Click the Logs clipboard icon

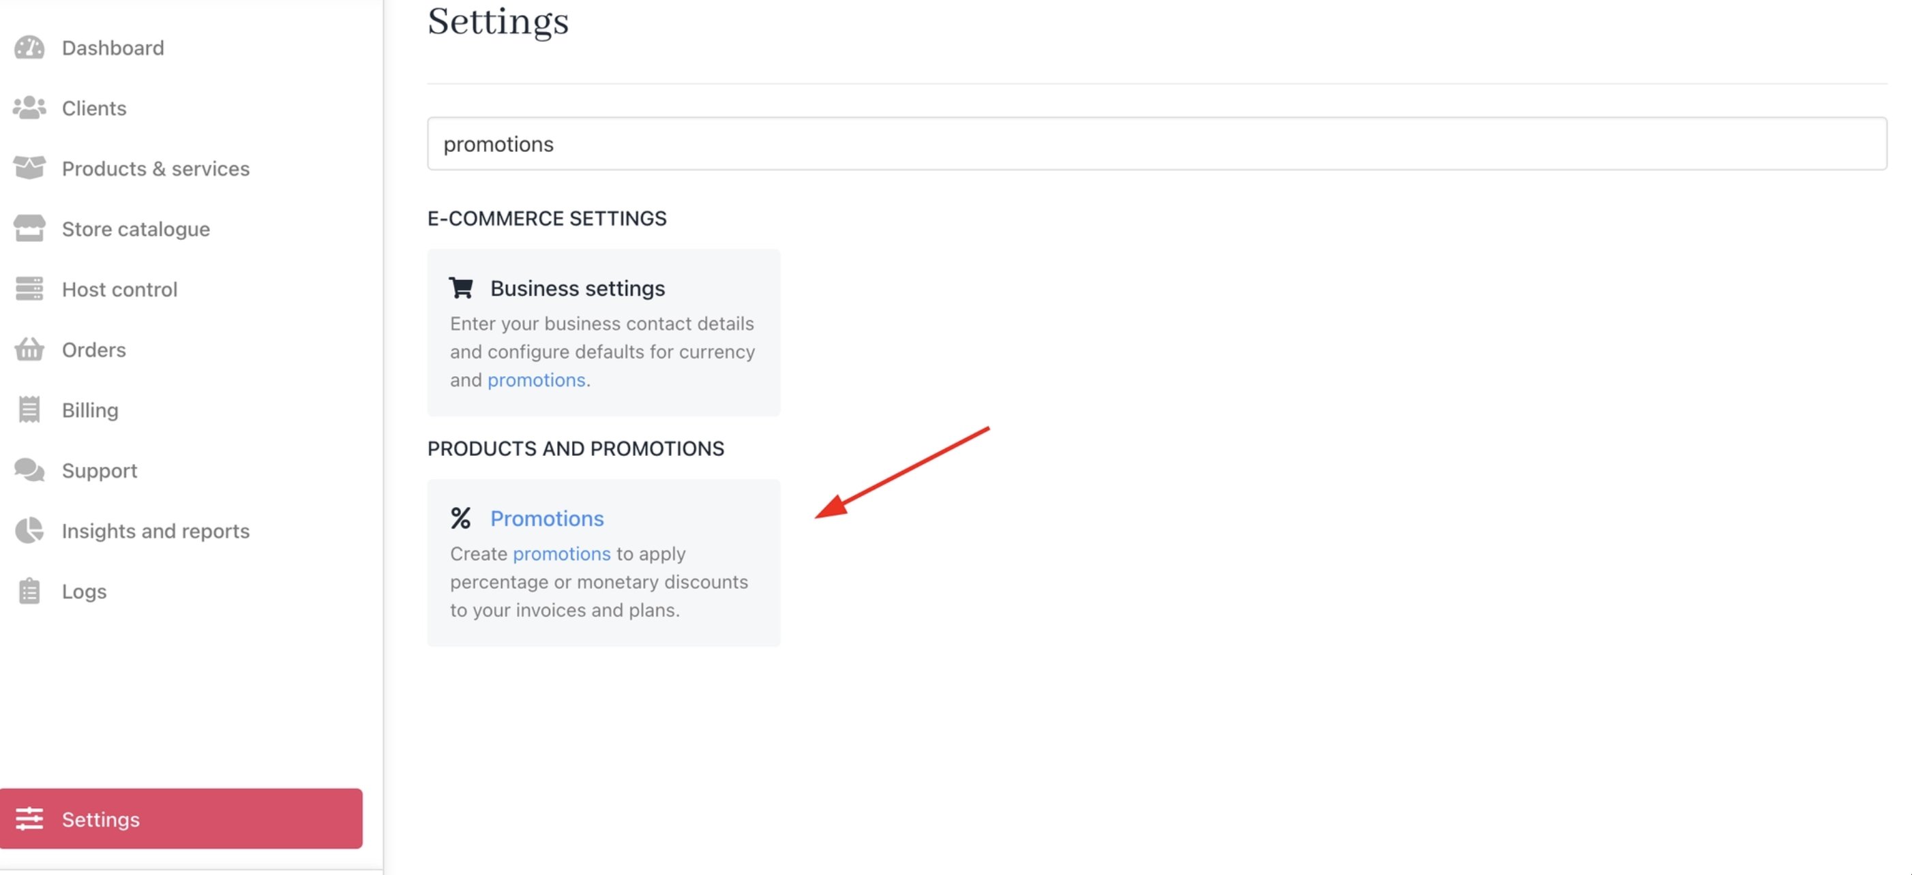(x=30, y=591)
